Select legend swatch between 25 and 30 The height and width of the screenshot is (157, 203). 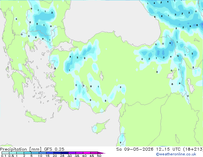[65, 153]
